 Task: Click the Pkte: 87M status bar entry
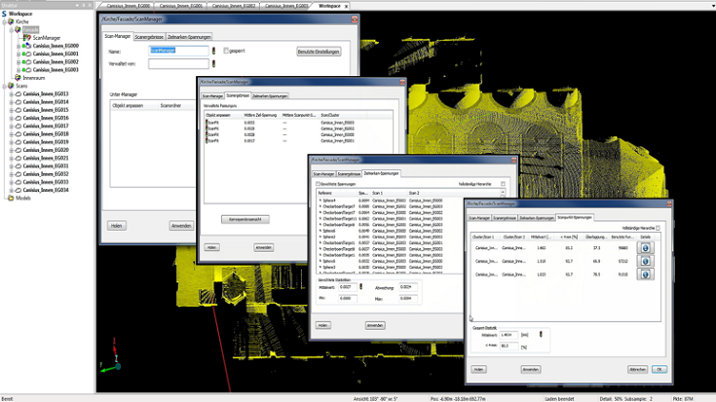[683, 399]
